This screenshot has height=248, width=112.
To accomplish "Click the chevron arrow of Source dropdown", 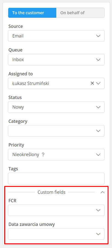I will click(x=98, y=36).
